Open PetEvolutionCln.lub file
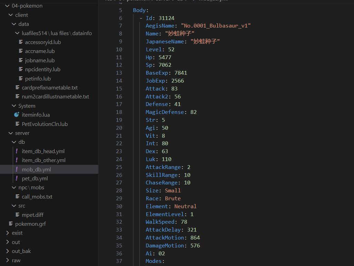The height and width of the screenshot is (266, 354). pyautogui.click(x=44, y=124)
